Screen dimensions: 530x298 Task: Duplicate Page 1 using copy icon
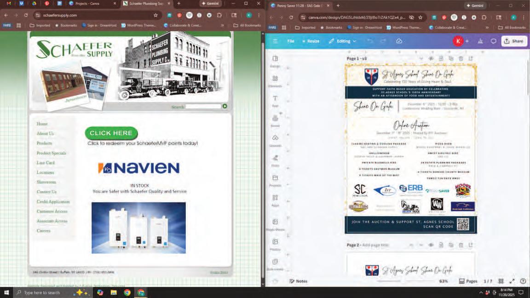point(451,58)
